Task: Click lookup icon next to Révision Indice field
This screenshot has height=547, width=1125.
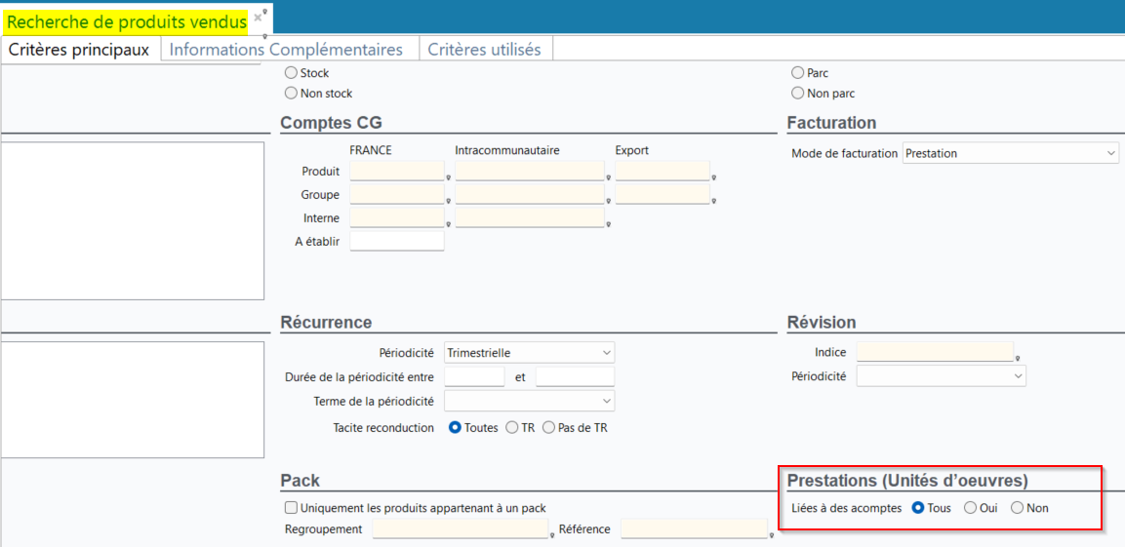Action: [1018, 356]
